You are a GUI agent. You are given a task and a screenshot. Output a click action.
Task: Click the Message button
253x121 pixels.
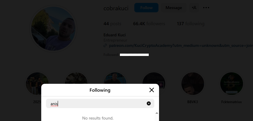(x=173, y=8)
